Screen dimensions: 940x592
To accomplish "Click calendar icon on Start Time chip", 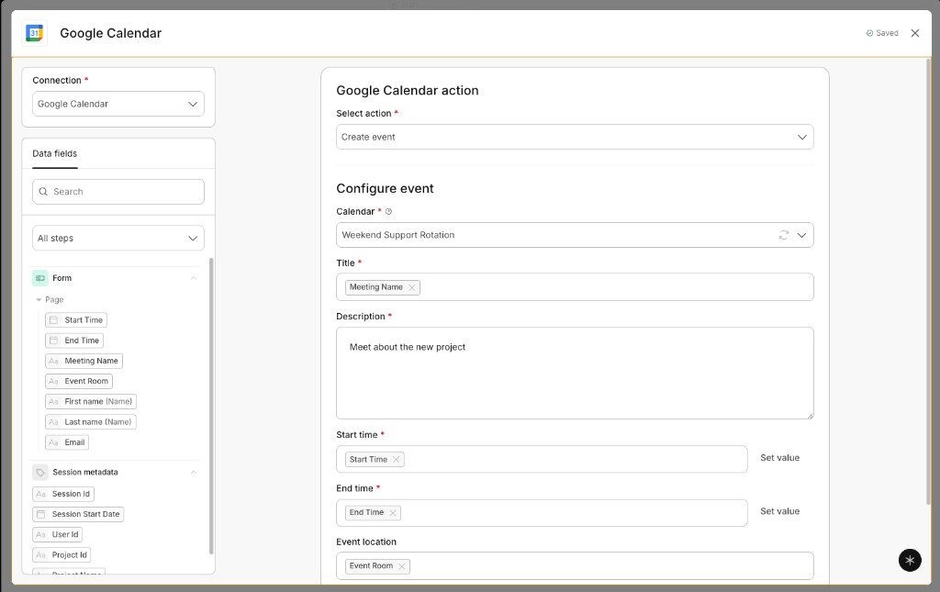I will pyautogui.click(x=53, y=320).
